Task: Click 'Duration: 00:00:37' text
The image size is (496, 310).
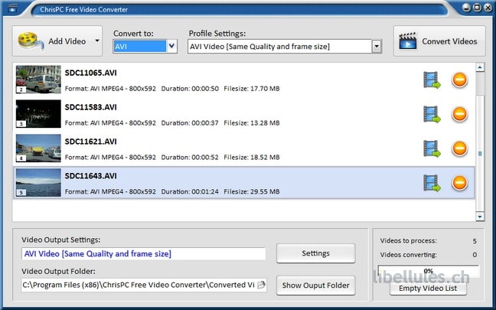Action: [190, 123]
